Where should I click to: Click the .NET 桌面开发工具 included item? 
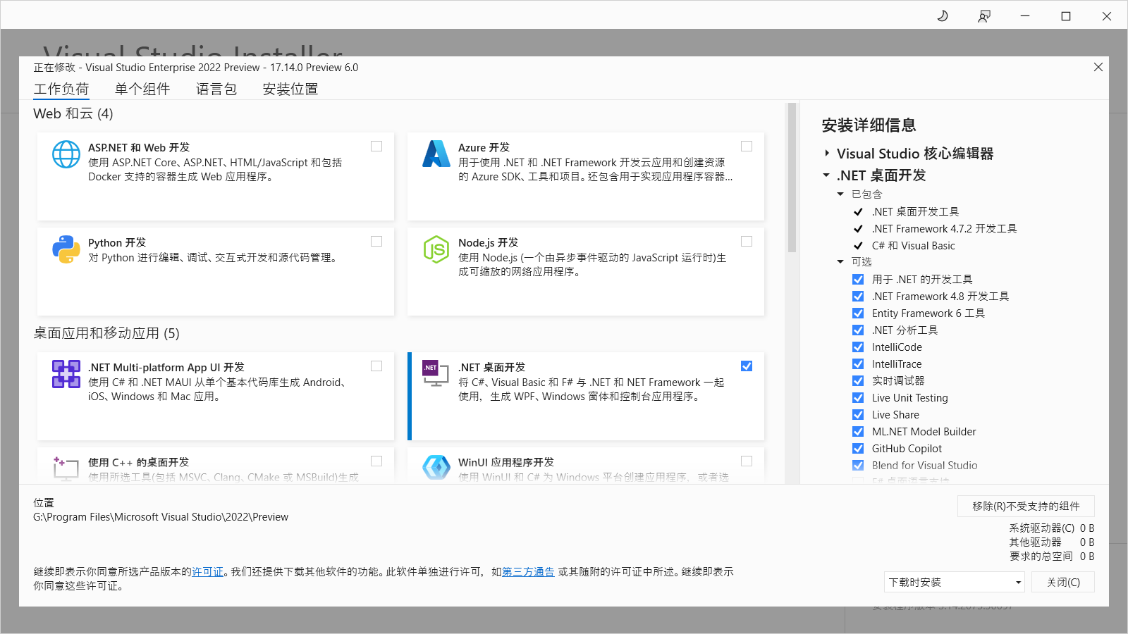916,212
